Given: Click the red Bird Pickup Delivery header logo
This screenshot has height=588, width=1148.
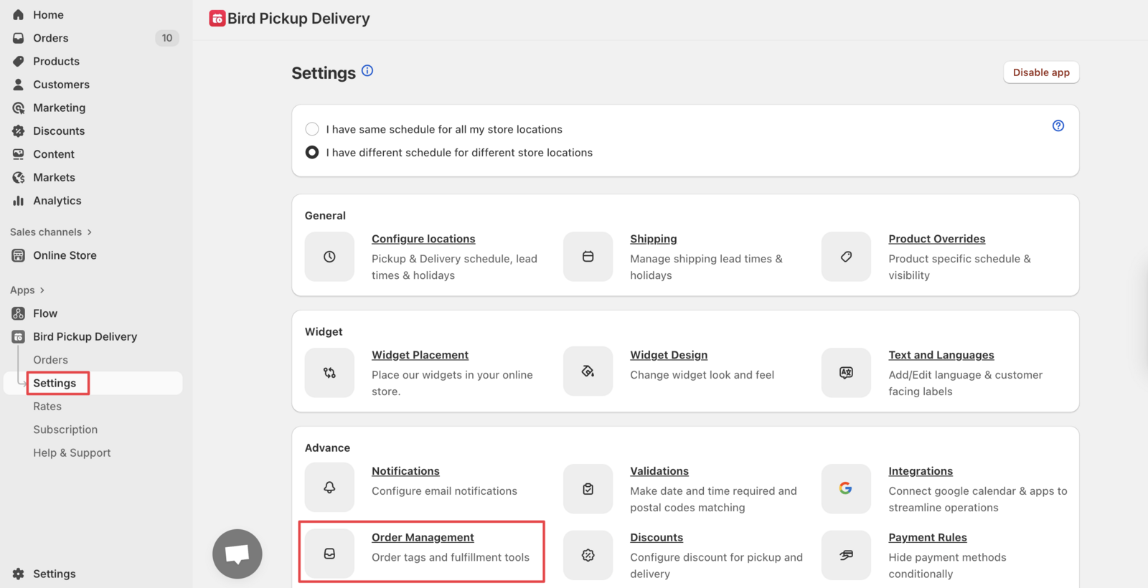Looking at the screenshot, I should [217, 19].
